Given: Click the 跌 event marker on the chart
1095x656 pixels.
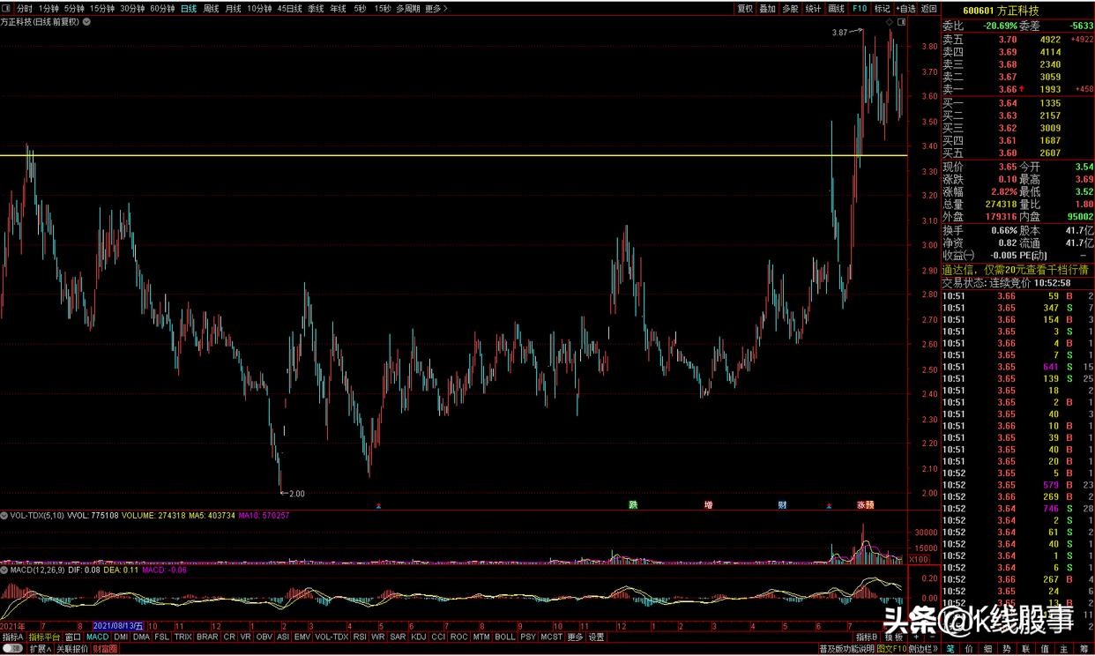Looking at the screenshot, I should (632, 505).
